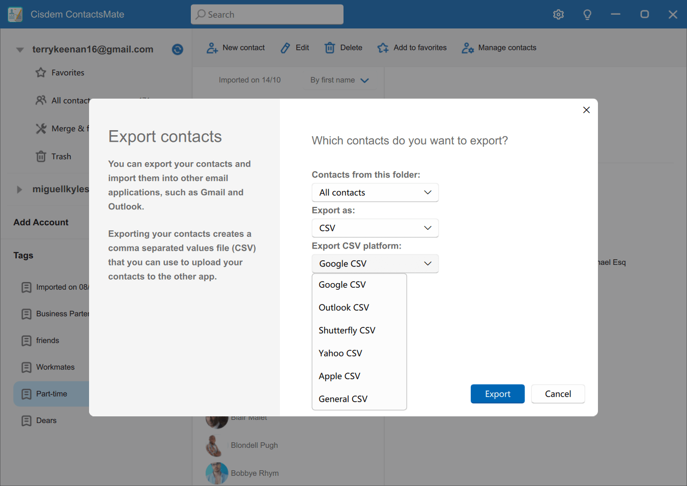
Task: Open the Export as format dropdown
Action: [x=375, y=228]
